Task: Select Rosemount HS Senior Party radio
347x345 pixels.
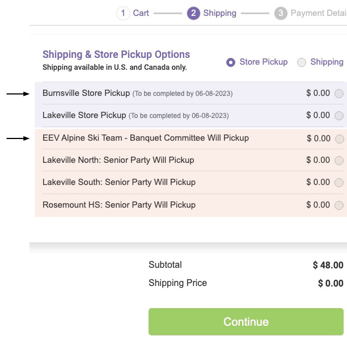Action: click(339, 205)
